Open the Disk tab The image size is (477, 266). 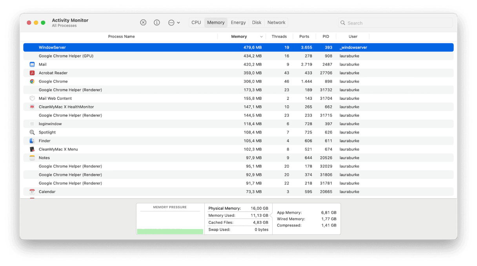257,22
